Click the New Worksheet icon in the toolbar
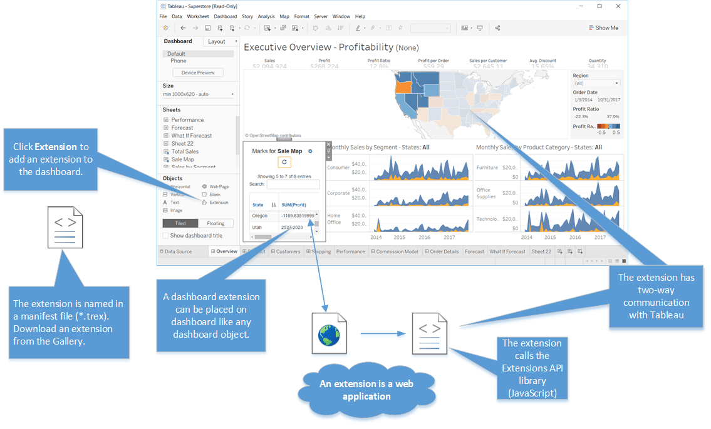711x429 pixels. (x=267, y=28)
